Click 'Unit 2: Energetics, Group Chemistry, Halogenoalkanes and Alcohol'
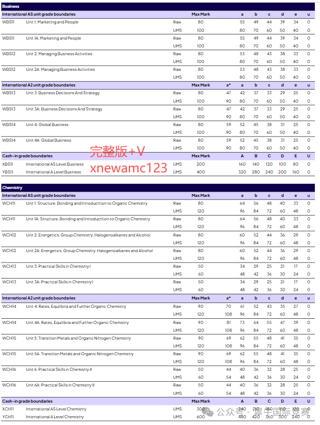 click(88, 235)
